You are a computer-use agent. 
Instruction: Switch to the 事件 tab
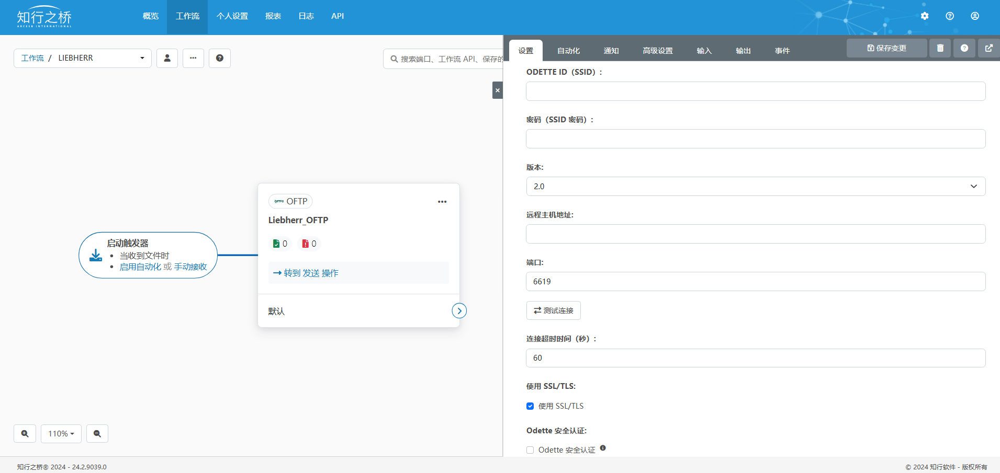click(x=782, y=51)
